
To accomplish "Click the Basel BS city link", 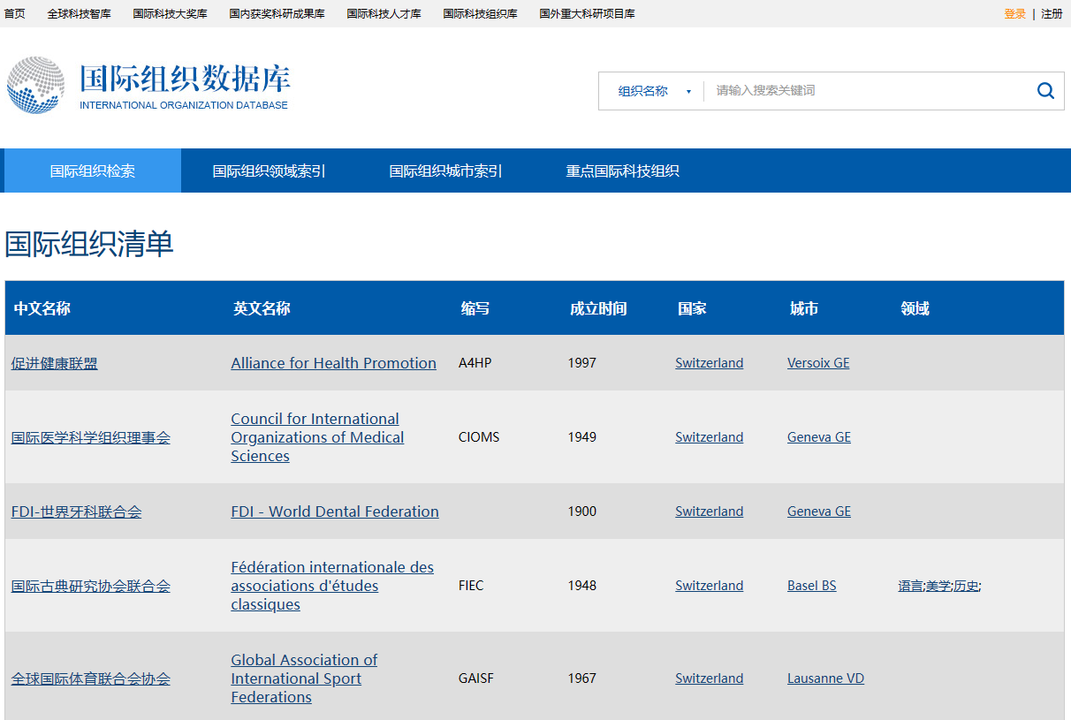I will click(x=811, y=586).
